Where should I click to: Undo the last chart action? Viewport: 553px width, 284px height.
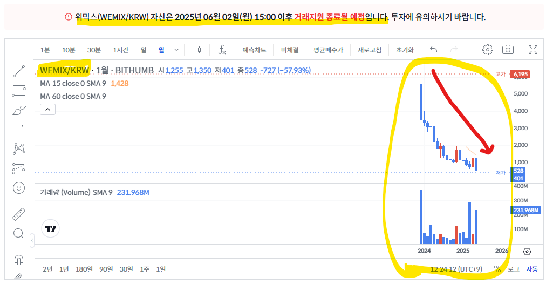pyautogui.click(x=433, y=50)
